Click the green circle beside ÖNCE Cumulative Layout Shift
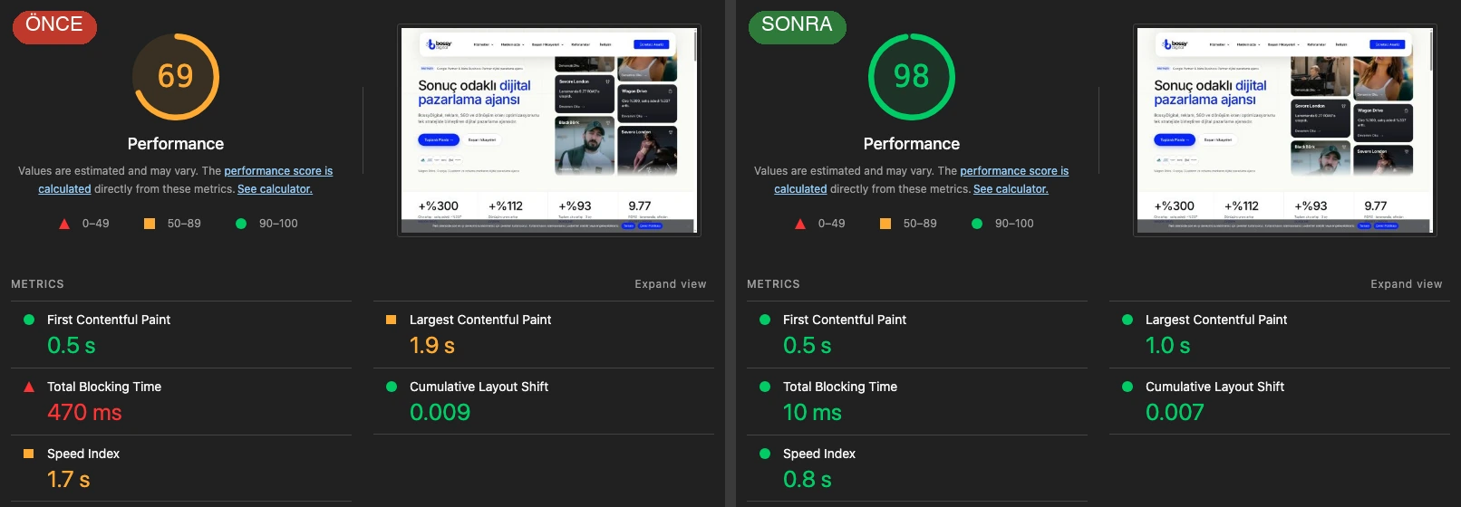Image resolution: width=1461 pixels, height=507 pixels. click(392, 387)
